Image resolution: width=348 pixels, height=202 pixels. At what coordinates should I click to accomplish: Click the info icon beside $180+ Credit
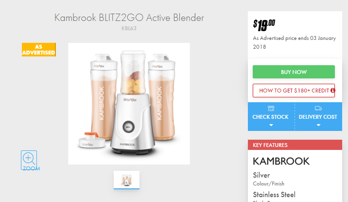pyautogui.click(x=332, y=91)
